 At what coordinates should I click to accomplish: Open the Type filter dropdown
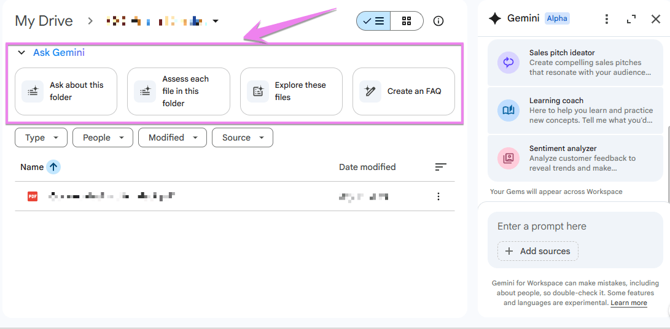(41, 137)
